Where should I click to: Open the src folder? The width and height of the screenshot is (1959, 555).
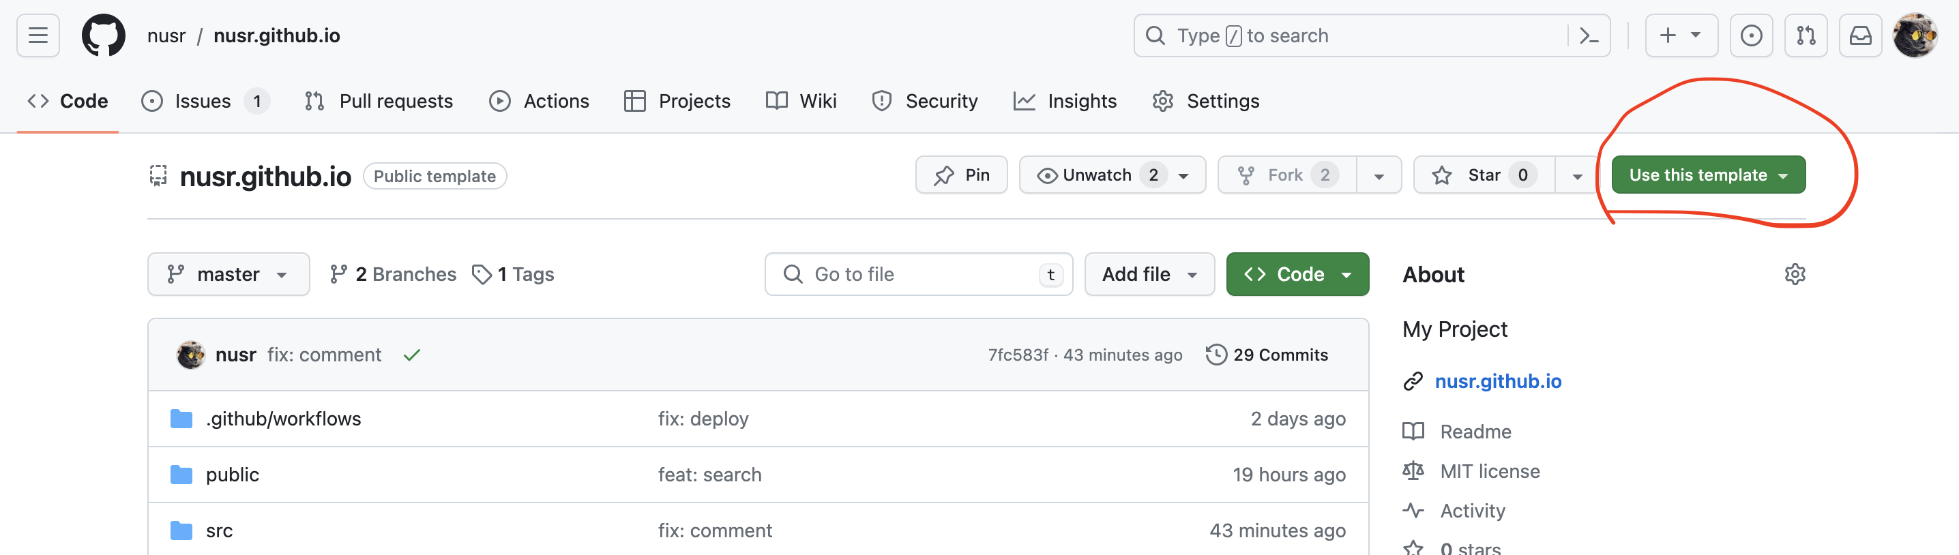[219, 530]
